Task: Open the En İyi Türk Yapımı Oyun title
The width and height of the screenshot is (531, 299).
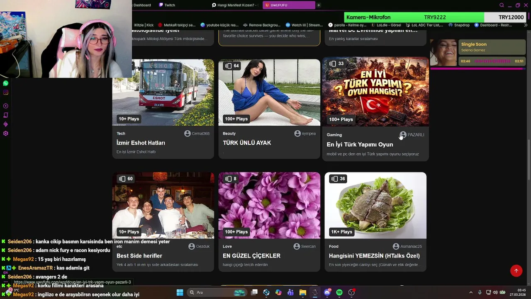Action: pyautogui.click(x=360, y=145)
